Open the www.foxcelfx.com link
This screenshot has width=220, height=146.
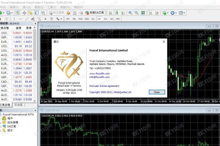point(100,74)
